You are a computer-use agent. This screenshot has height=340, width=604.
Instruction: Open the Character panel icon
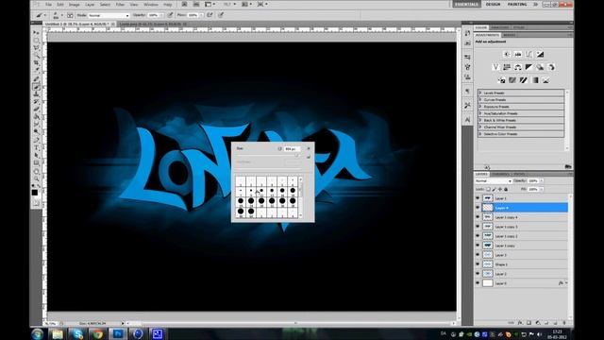tap(468, 120)
